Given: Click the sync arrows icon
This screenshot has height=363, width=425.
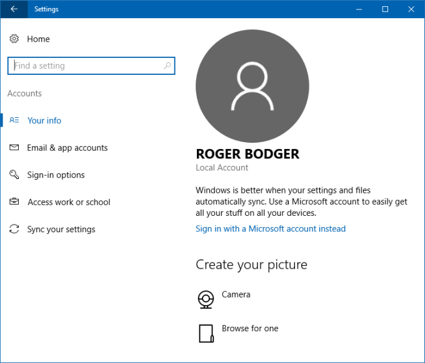Looking at the screenshot, I should (14, 229).
